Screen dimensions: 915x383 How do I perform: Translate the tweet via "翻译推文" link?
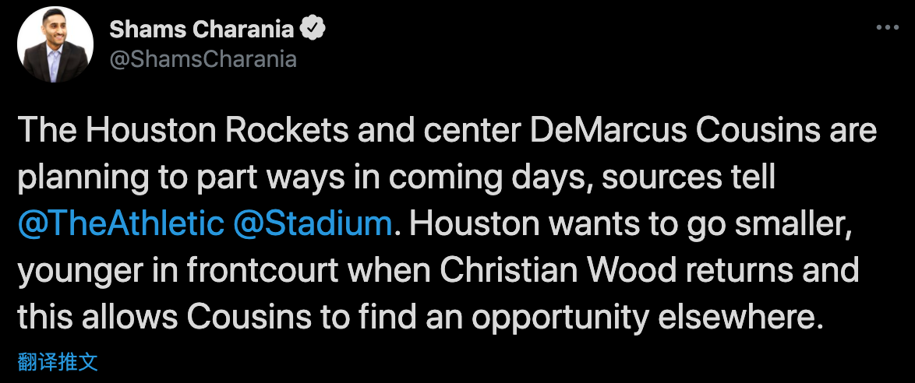[x=58, y=362]
